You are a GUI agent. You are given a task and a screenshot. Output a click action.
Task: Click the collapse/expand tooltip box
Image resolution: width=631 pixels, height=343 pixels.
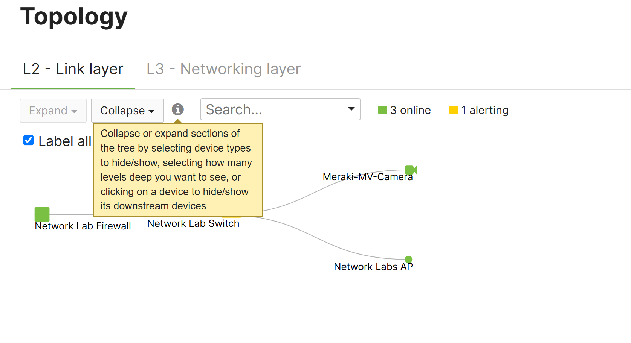(x=177, y=170)
